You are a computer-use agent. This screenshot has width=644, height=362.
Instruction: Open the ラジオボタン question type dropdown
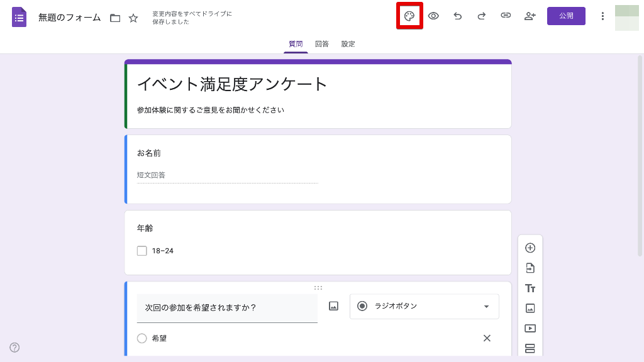pyautogui.click(x=424, y=306)
